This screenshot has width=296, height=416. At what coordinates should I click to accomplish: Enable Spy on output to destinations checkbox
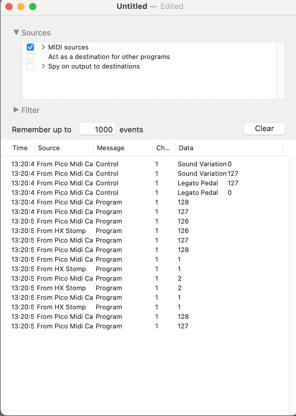(x=30, y=66)
